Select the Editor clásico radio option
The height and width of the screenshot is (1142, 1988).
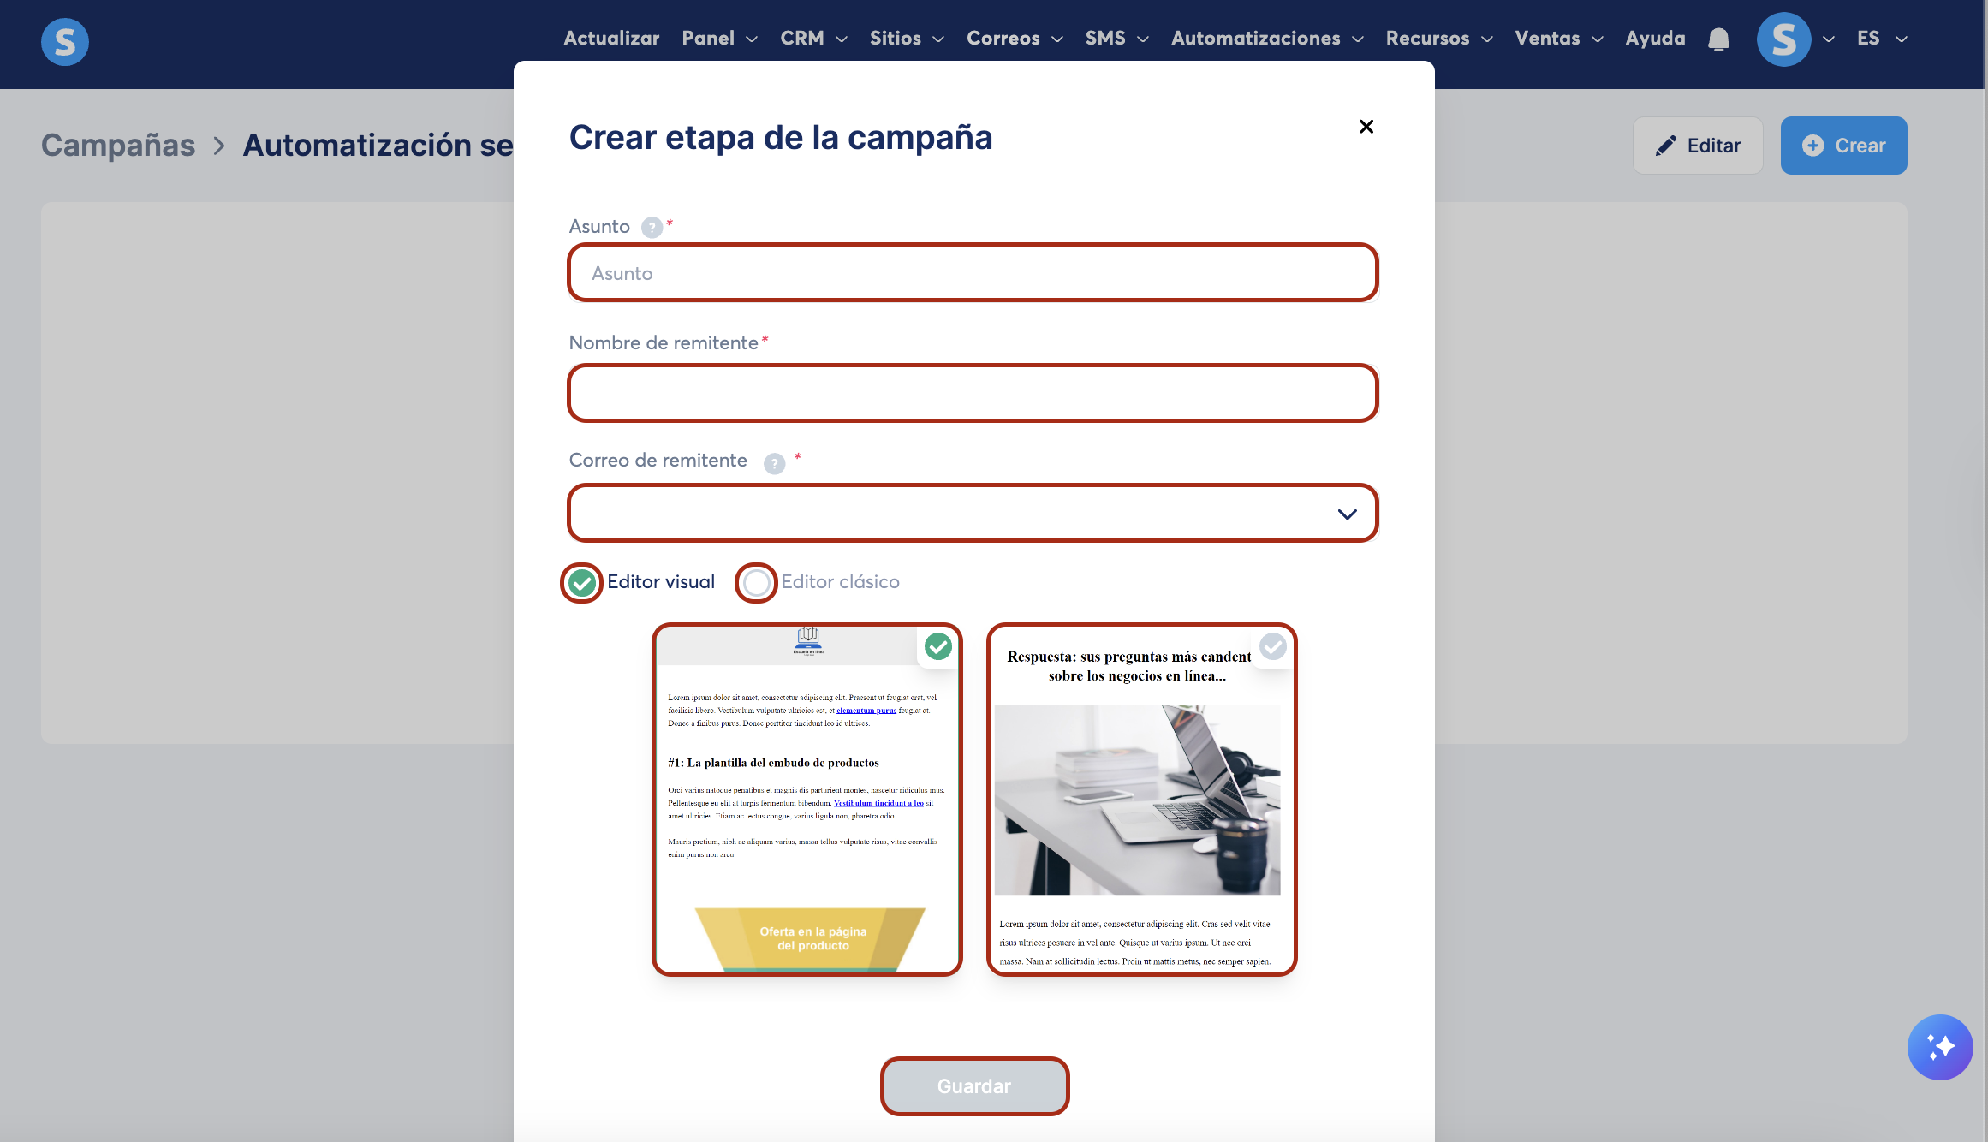(756, 583)
